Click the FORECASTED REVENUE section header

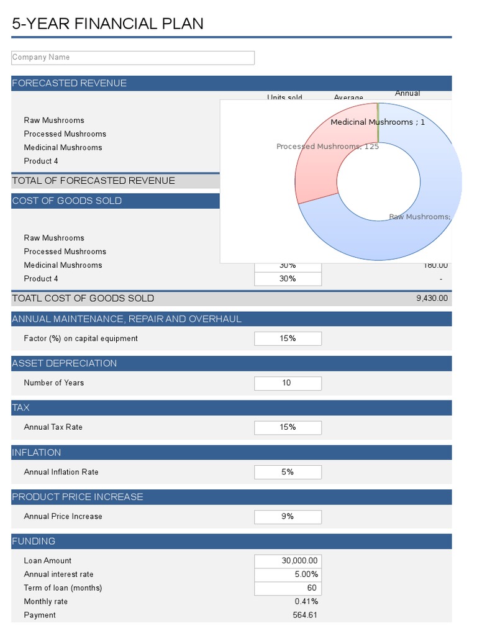(x=231, y=83)
